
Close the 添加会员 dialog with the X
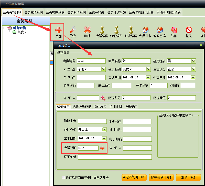[201, 45]
